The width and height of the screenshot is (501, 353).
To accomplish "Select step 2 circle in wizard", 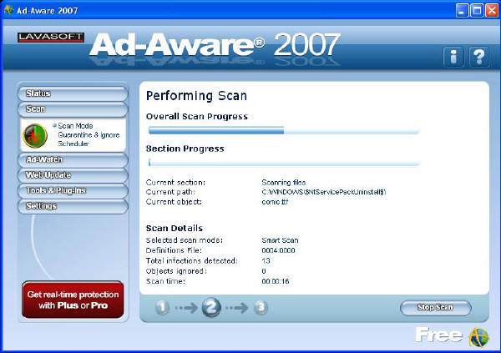I will click(x=211, y=307).
